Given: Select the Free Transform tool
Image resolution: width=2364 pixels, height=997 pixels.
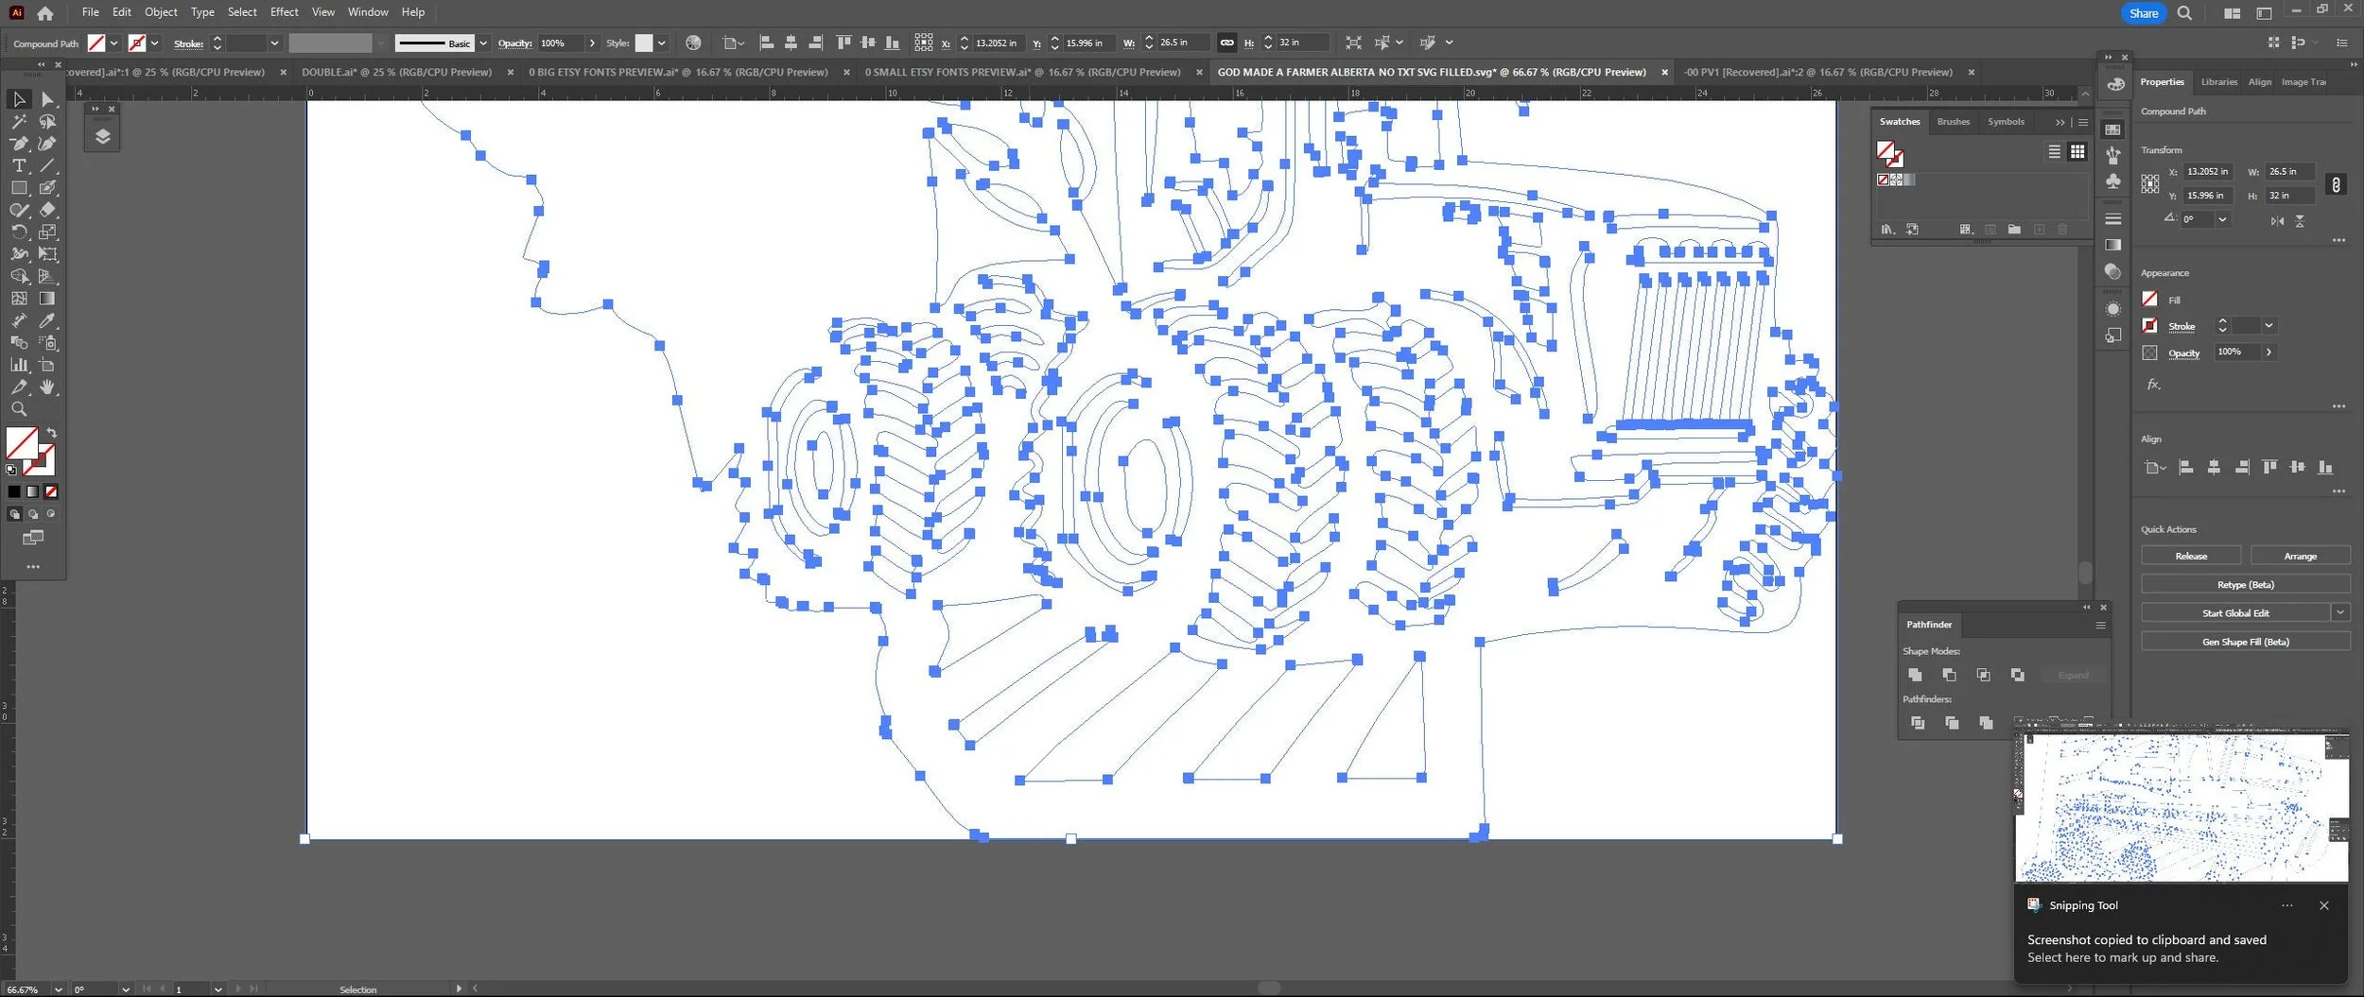Looking at the screenshot, I should [x=47, y=254].
